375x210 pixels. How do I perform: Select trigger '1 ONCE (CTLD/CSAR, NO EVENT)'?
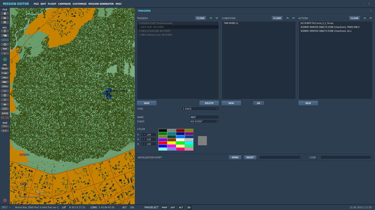[x=178, y=31]
